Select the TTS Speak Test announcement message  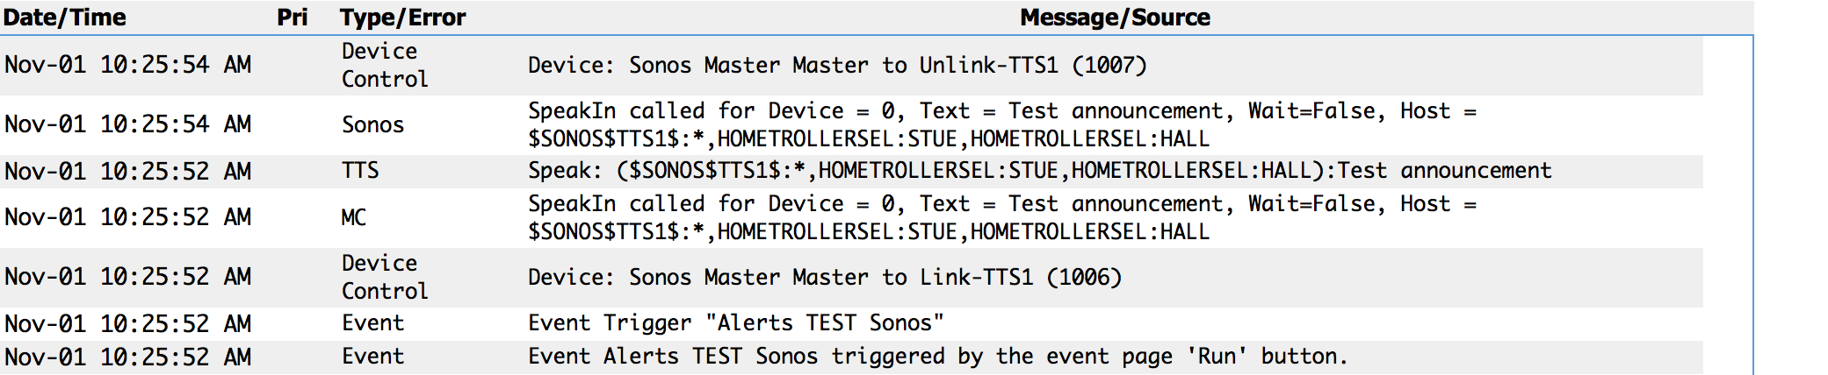(x=1040, y=171)
